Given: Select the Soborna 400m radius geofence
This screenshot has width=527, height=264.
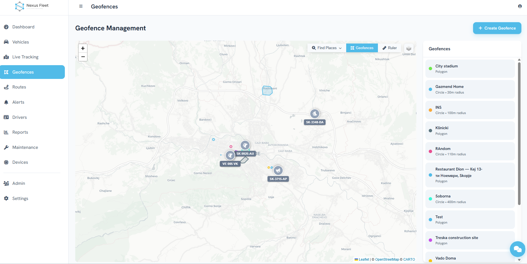Looking at the screenshot, I should pyautogui.click(x=470, y=199).
